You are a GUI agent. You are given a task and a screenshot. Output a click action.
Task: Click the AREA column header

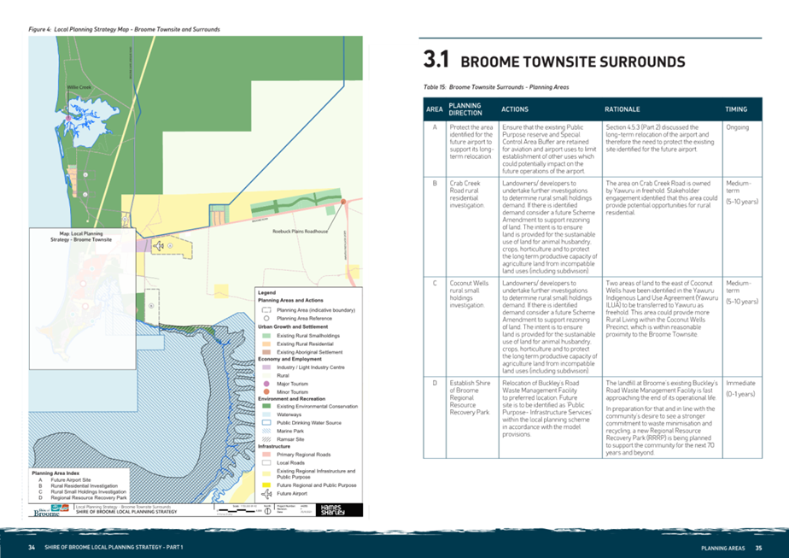(435, 109)
